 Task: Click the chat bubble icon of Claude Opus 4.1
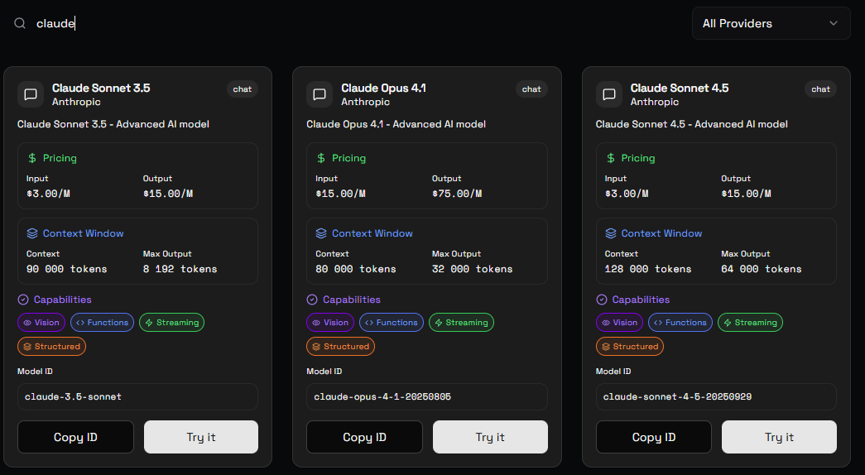(320, 94)
